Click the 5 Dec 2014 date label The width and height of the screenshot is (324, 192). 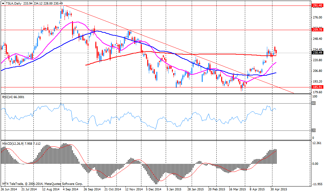click(153, 189)
